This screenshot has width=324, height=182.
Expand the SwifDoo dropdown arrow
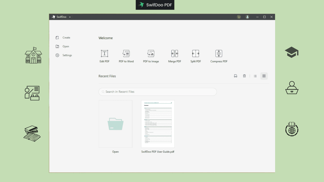pos(70,17)
